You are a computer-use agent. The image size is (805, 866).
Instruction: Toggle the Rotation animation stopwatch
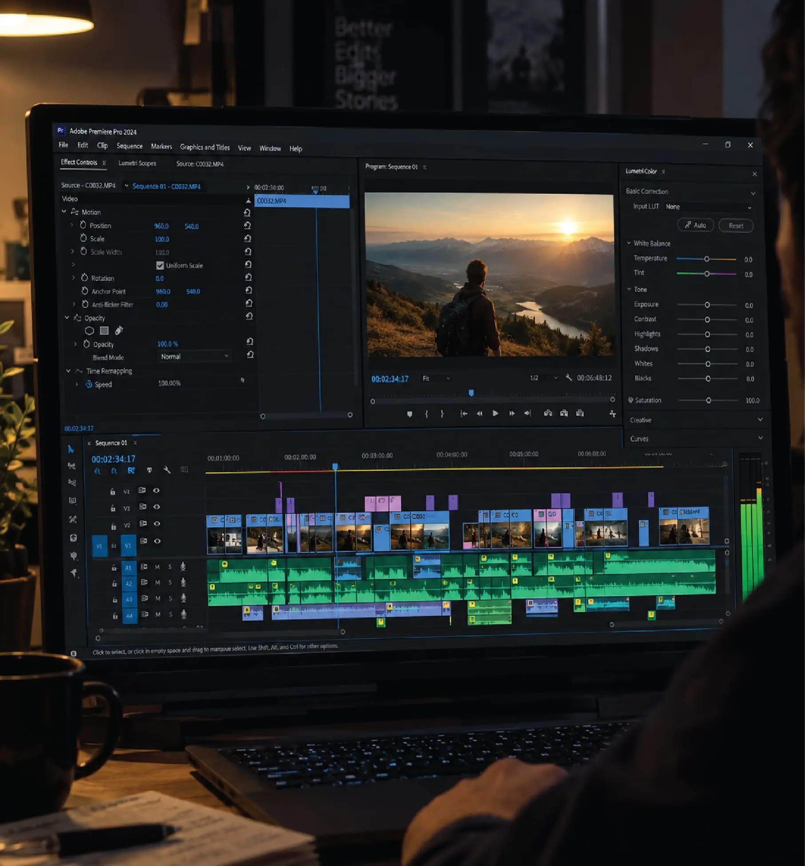(x=85, y=278)
